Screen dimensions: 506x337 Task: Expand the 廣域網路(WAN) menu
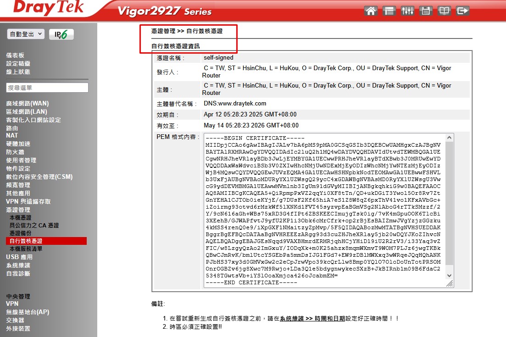[27, 104]
